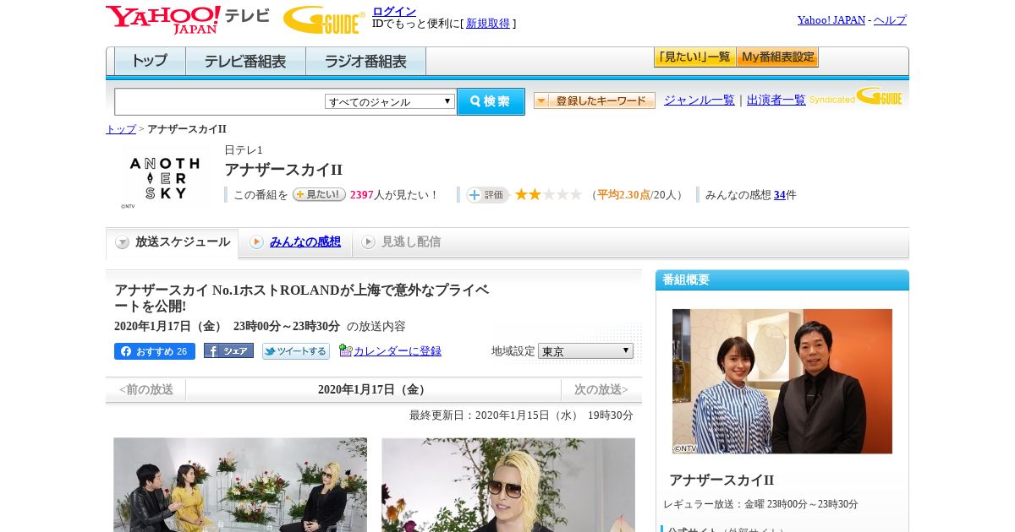1015x532 pixels.
Task: Click the star rating display
Action: [548, 194]
